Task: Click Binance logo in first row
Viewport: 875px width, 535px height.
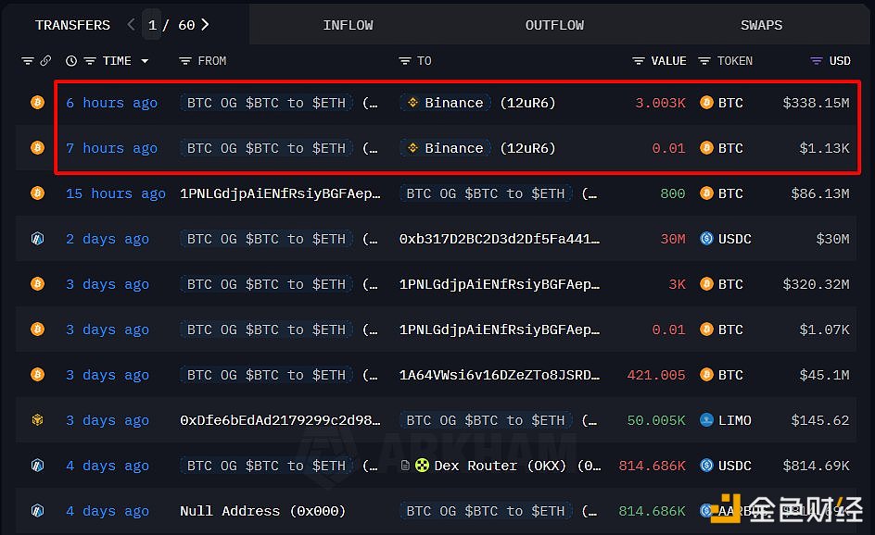Action: (x=413, y=103)
